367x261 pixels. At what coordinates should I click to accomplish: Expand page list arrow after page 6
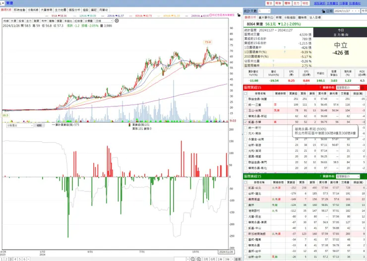click(28, 259)
